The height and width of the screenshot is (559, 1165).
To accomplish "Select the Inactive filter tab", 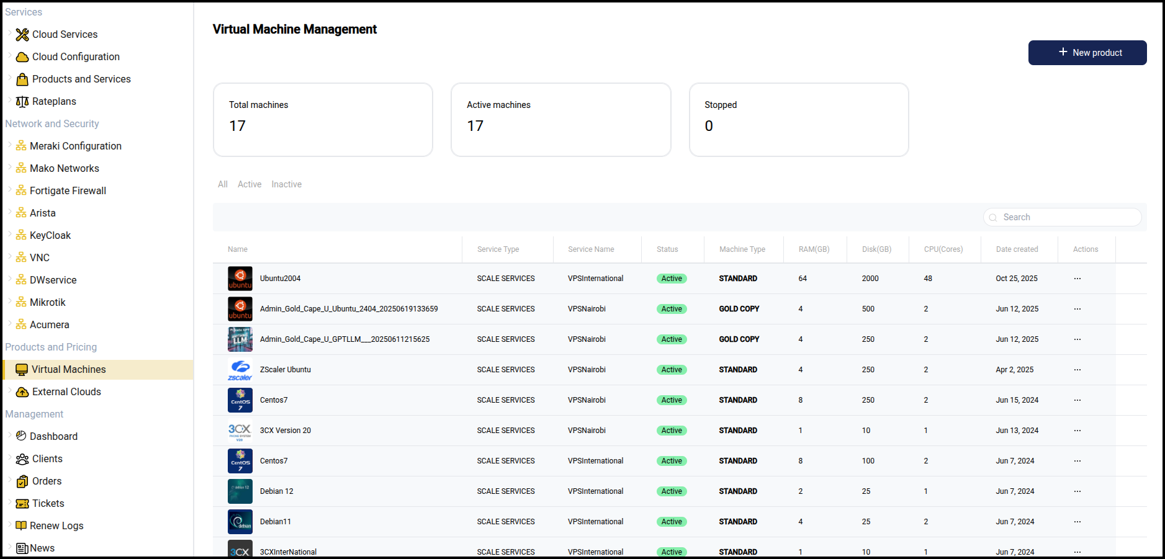I will click(x=287, y=184).
